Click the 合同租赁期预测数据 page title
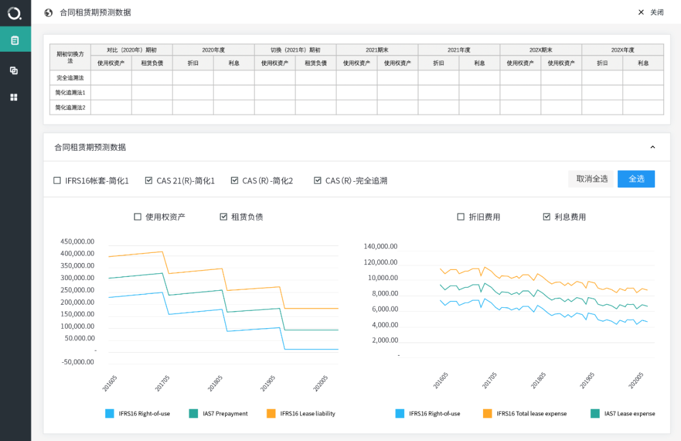 95,13
